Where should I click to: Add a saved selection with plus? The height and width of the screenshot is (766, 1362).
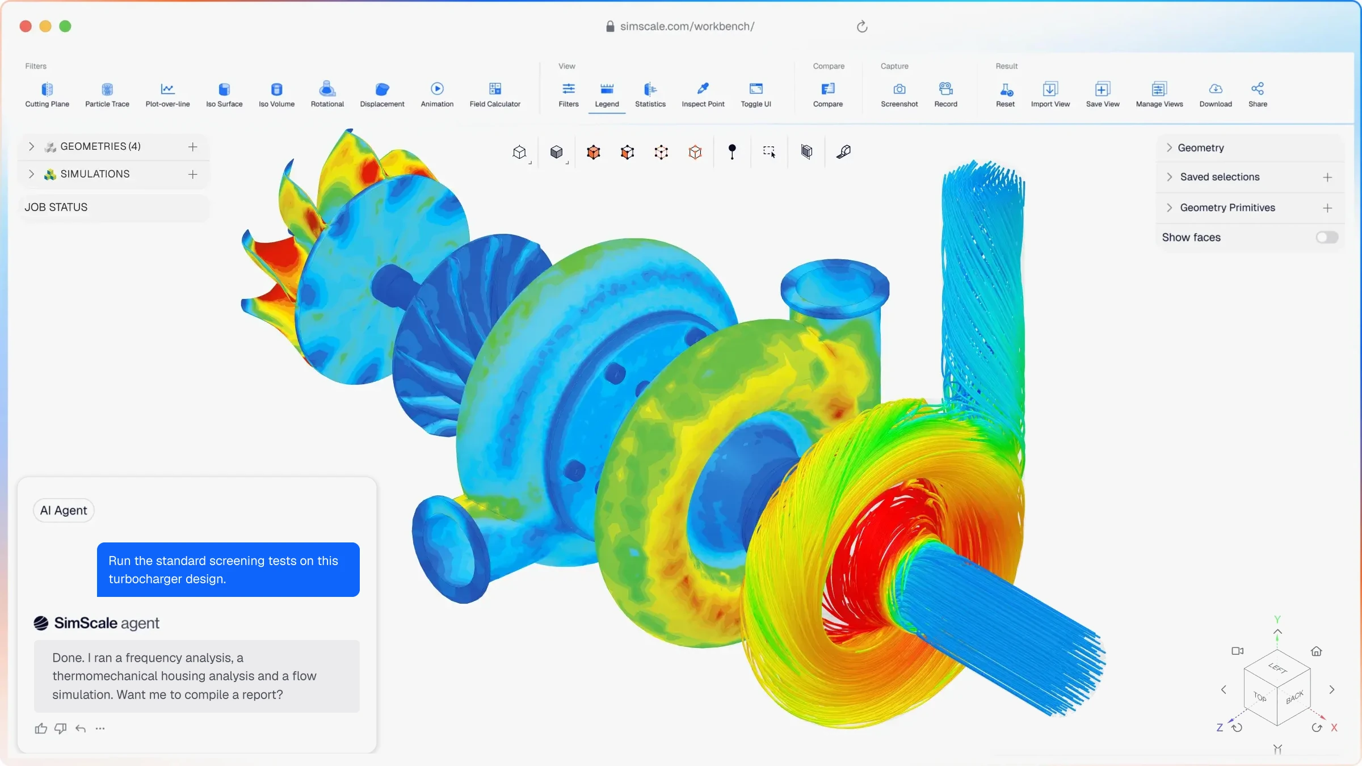tap(1327, 178)
